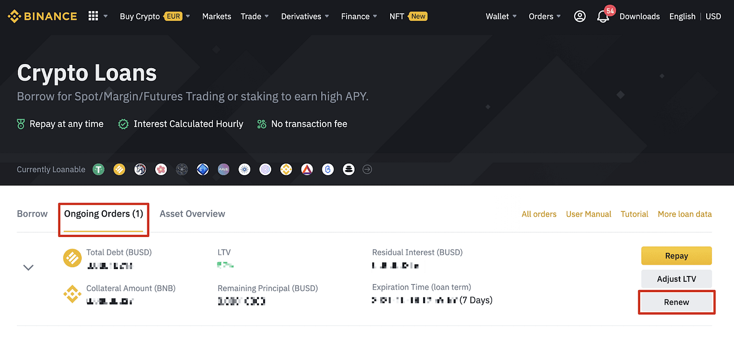Select the AAVE coin icon
Screen dimensions: 734x353
tap(223, 169)
